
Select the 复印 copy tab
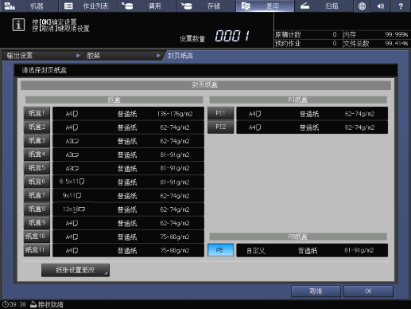(265, 6)
